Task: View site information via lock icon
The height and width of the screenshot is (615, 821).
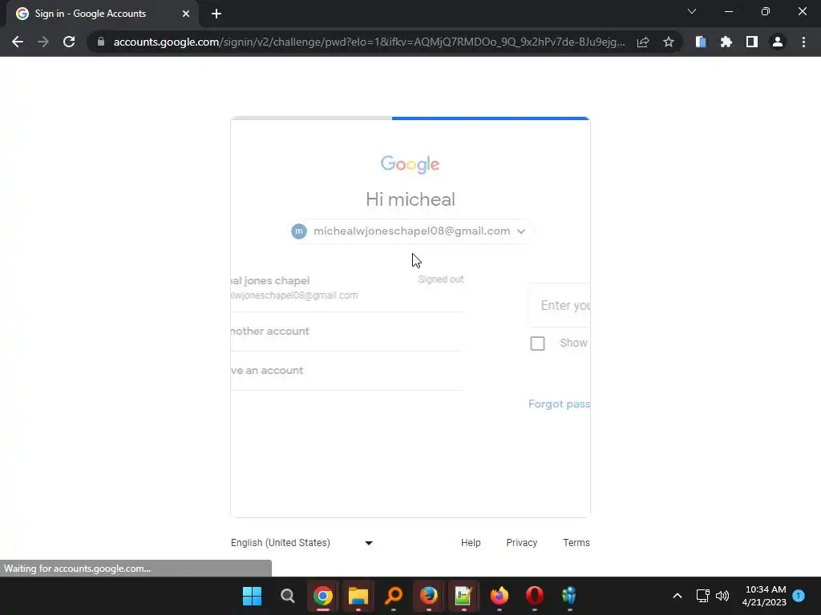Action: pyautogui.click(x=101, y=42)
